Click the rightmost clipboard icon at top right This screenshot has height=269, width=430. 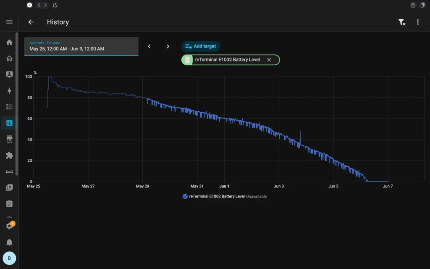click(422, 5)
